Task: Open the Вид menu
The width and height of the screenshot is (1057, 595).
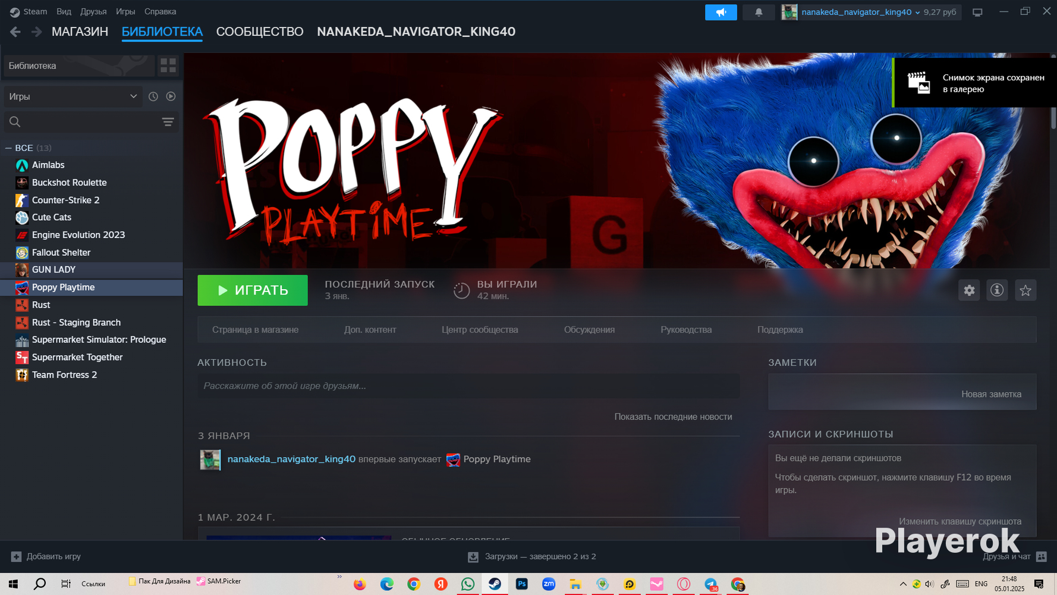Action: pyautogui.click(x=64, y=12)
